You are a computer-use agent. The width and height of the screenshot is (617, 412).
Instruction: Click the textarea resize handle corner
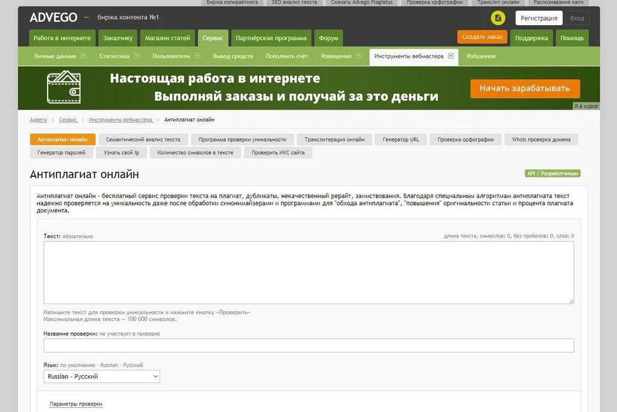pos(571,301)
